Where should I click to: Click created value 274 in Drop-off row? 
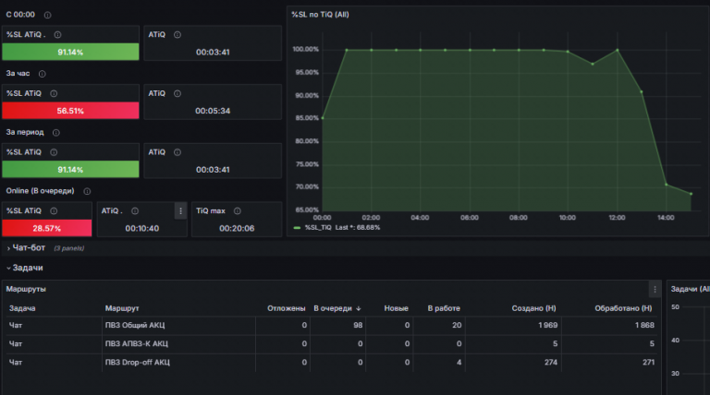coord(551,362)
